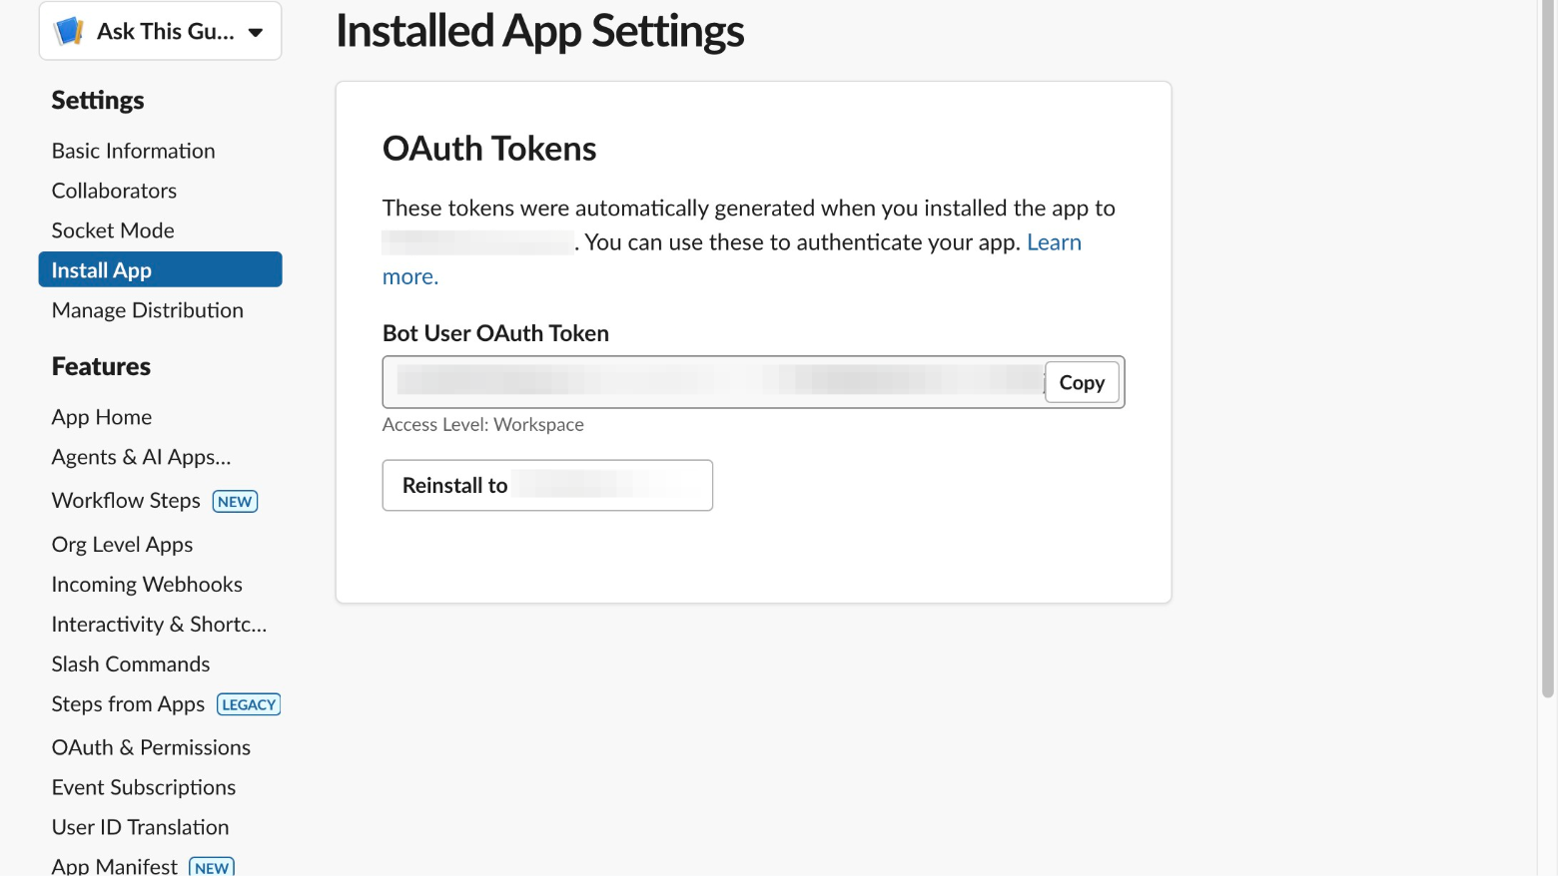This screenshot has width=1558, height=876.
Task: Open Interactivity & Shortcuts page
Action: tap(159, 625)
